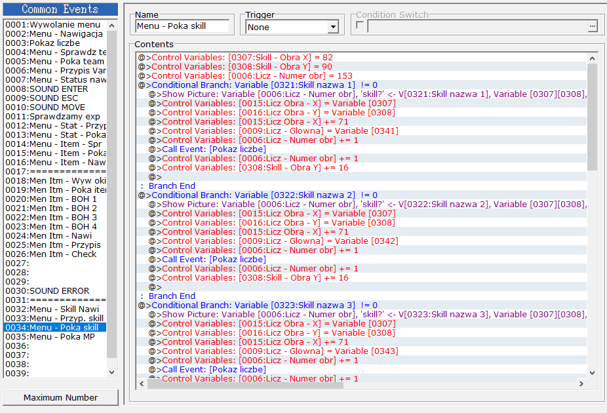
Task: Select event 0003:Pokaz liczbe
Action: pyautogui.click(x=55, y=43)
